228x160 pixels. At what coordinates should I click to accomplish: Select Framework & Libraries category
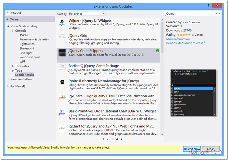click(34, 40)
